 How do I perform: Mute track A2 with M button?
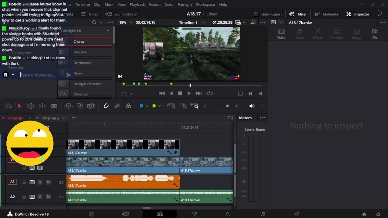(x=48, y=197)
